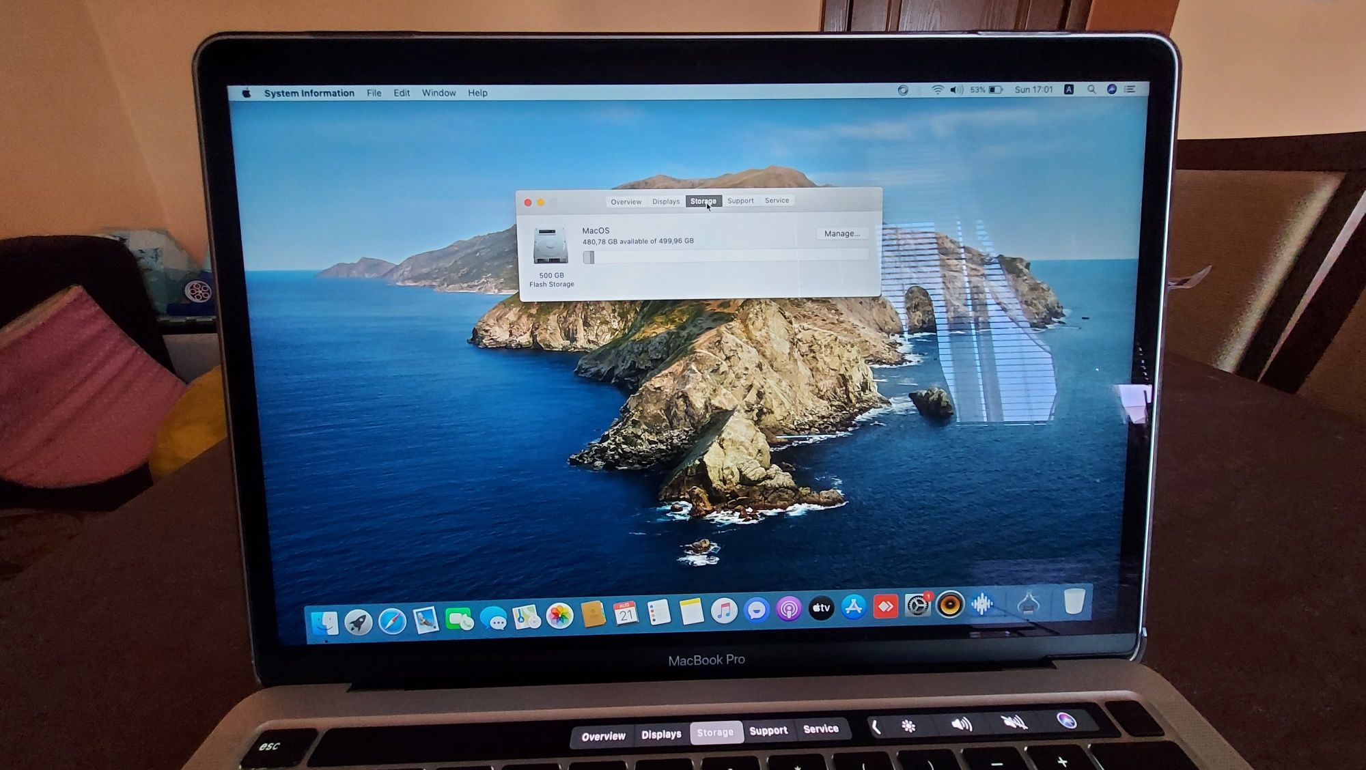Open input source A icon

click(x=1069, y=89)
